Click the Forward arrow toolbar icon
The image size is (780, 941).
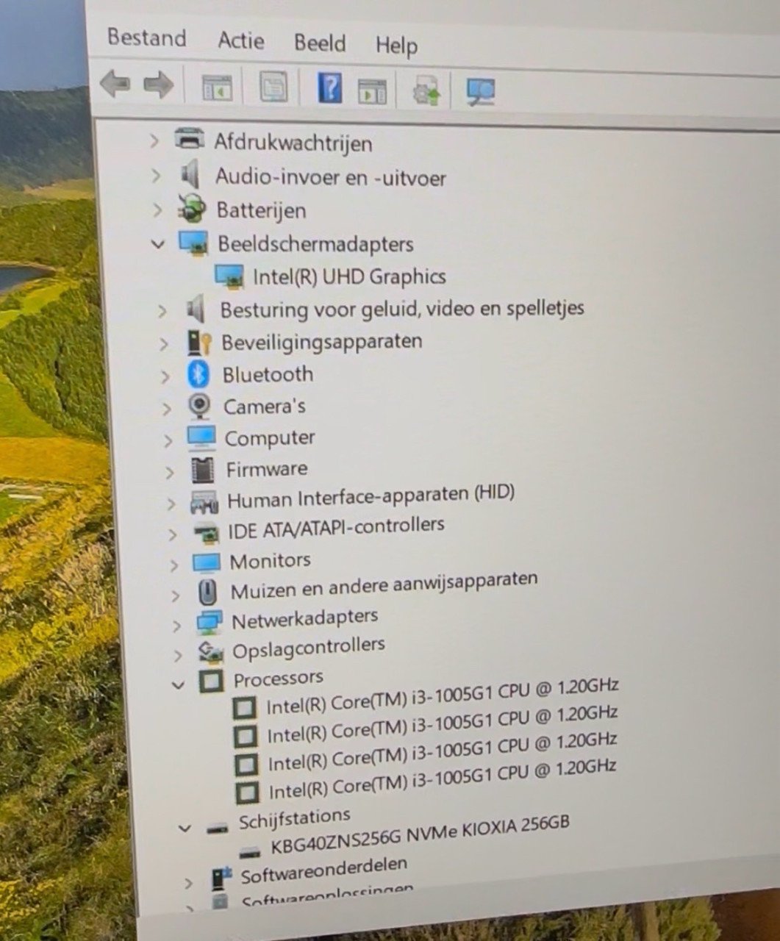158,85
